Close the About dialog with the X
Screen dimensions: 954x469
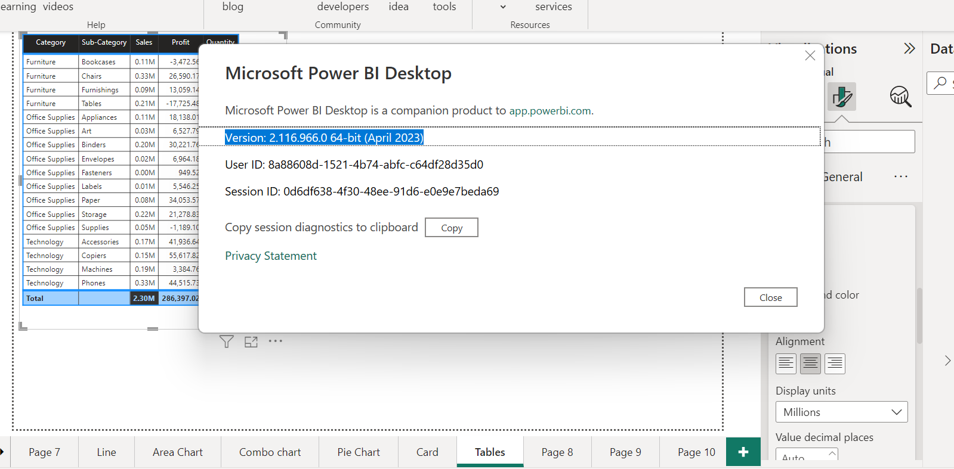tap(810, 55)
